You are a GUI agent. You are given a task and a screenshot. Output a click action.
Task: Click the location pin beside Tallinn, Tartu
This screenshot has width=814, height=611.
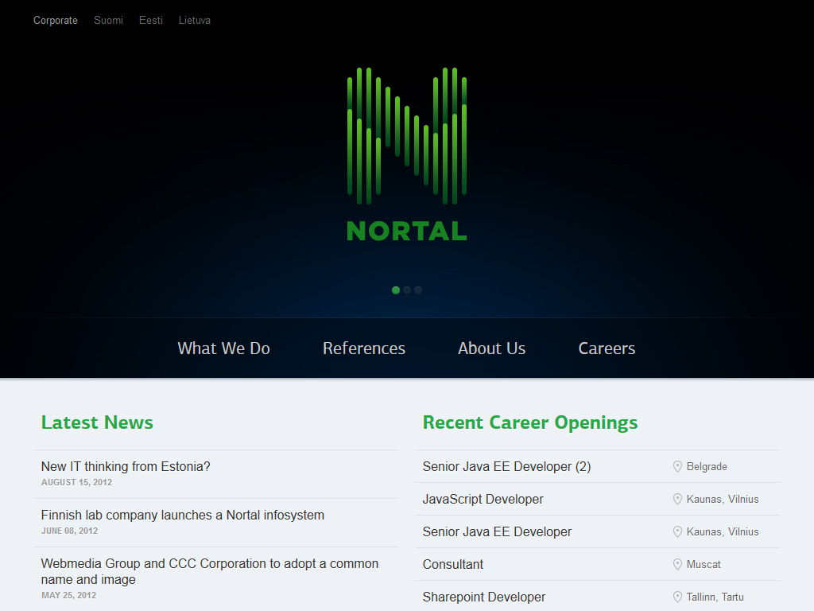[677, 597]
